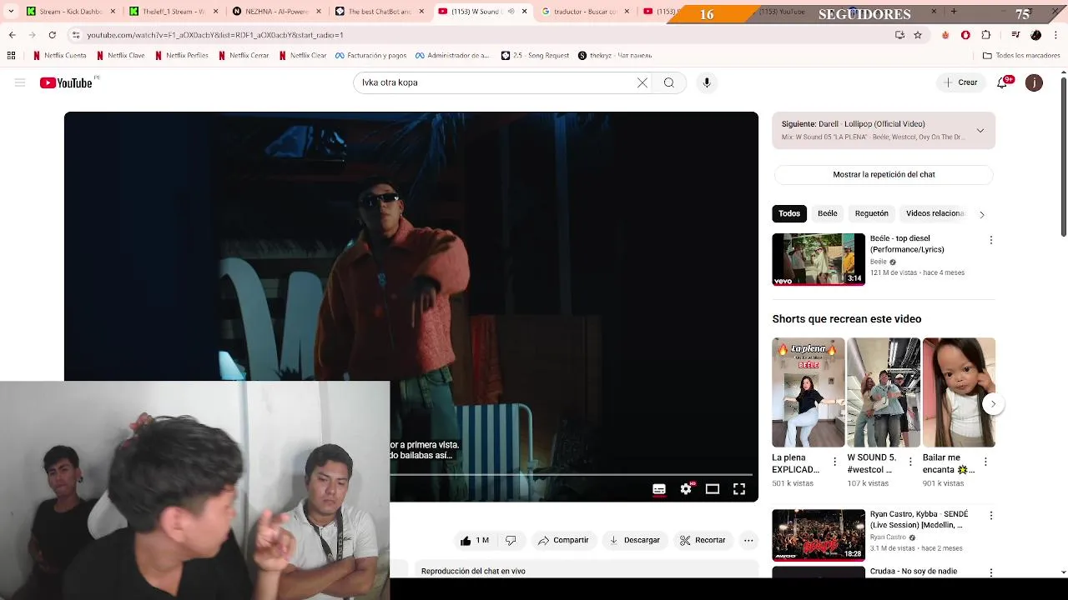
Task: Open the Beéle top diesel thumbnail
Action: [x=819, y=259]
